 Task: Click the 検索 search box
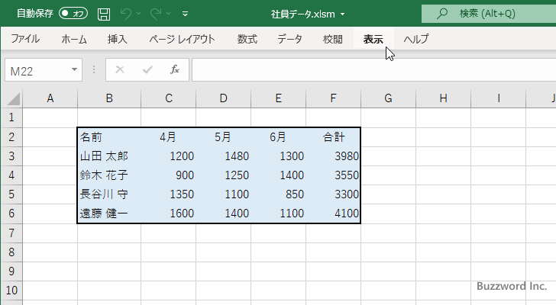click(489, 14)
